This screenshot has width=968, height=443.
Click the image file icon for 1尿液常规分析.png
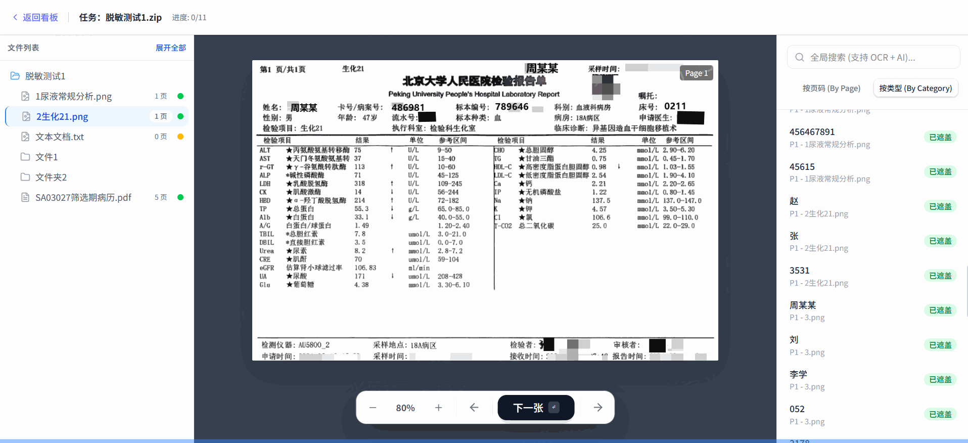coord(25,96)
